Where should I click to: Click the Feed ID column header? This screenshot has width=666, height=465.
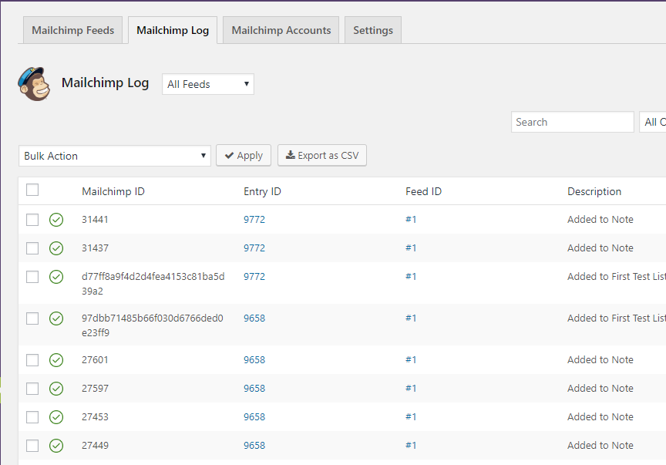(423, 192)
